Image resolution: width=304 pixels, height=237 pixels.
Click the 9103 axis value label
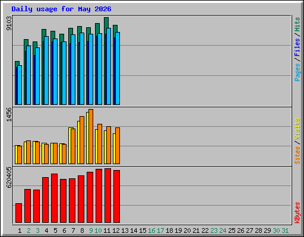click(9, 24)
